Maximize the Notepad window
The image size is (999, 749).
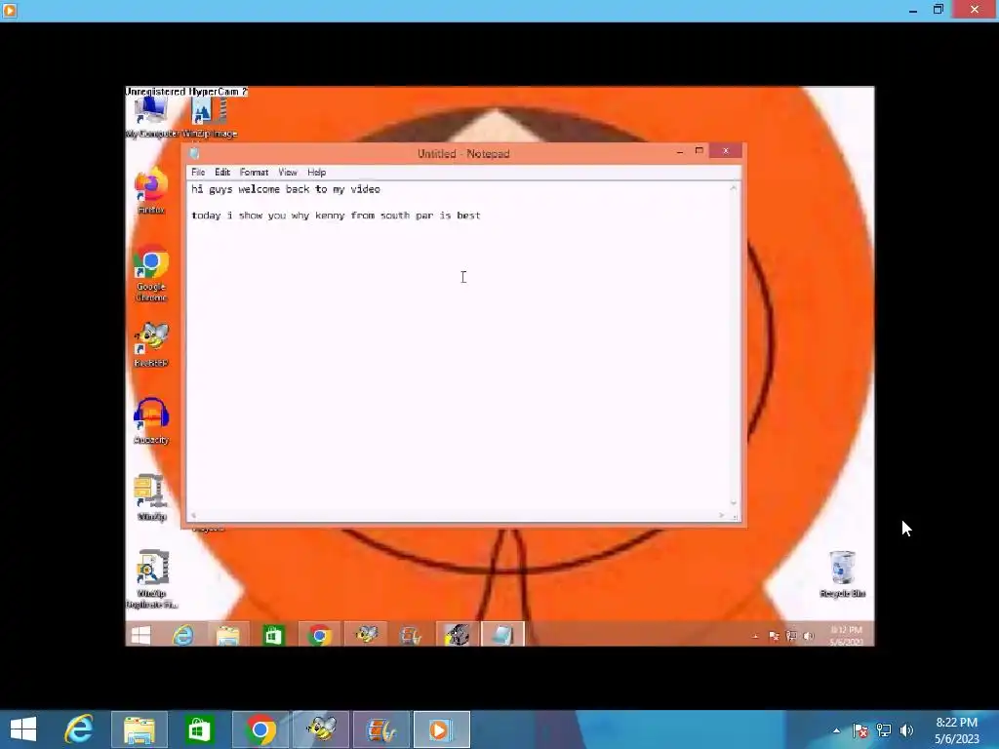tap(699, 151)
